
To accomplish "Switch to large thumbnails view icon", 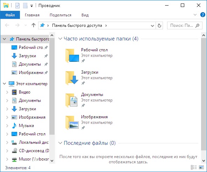I will pos(201,167).
